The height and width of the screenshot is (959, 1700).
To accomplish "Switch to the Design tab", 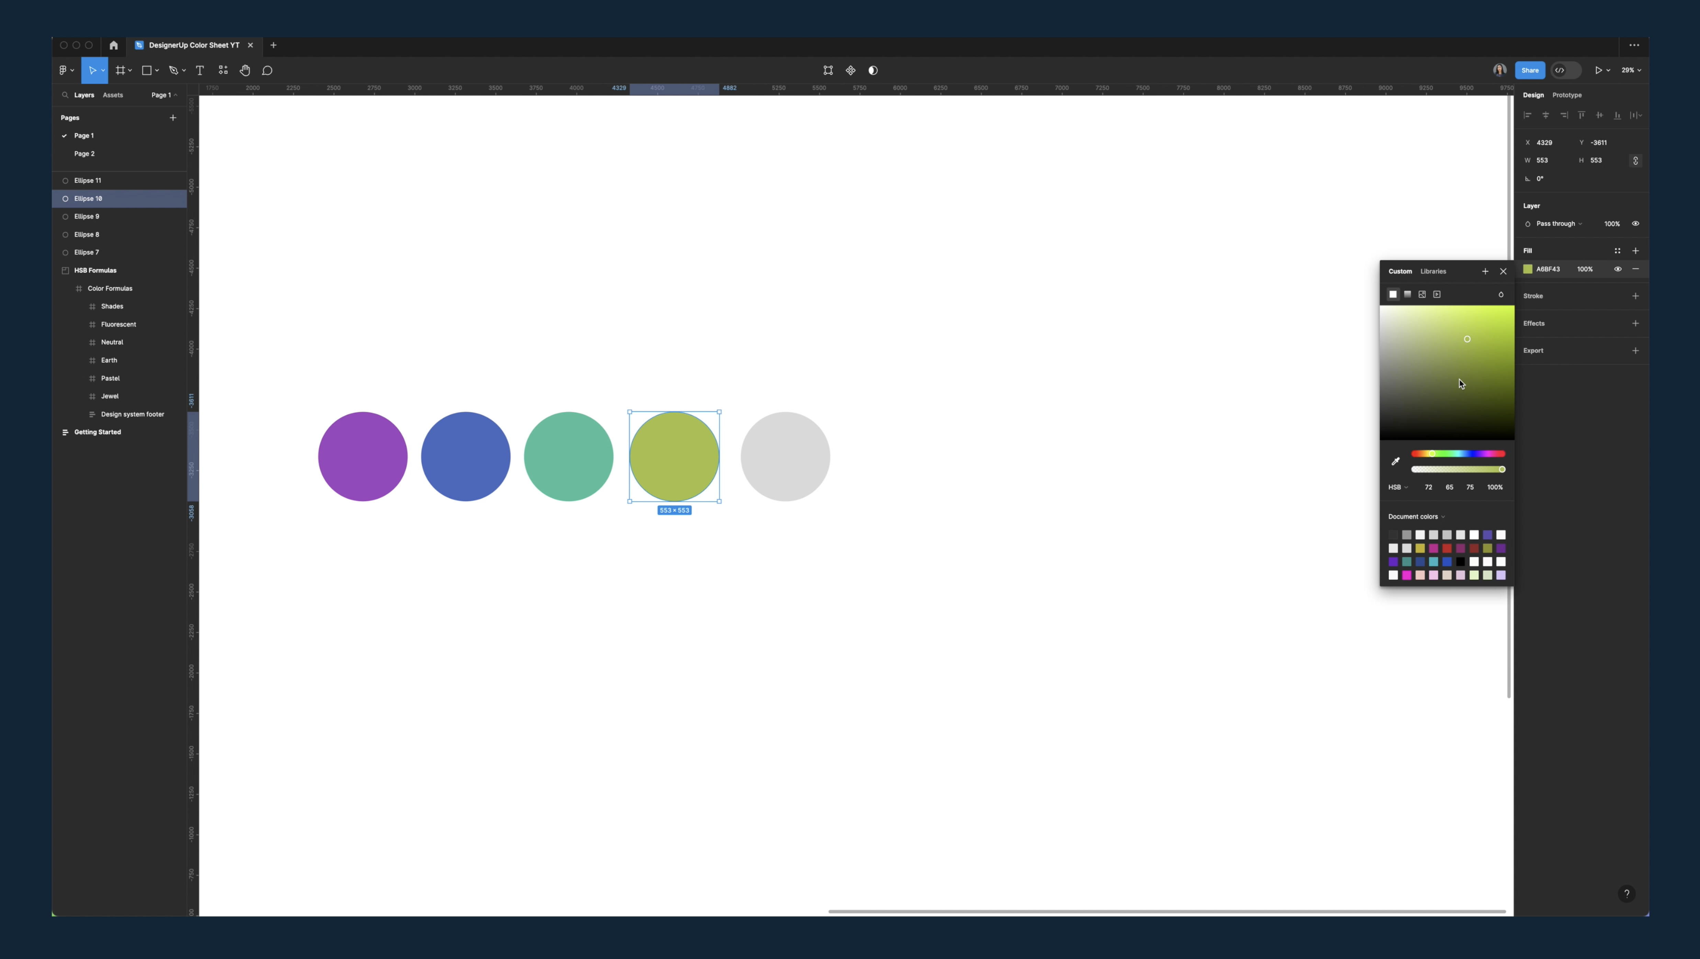I will (1533, 94).
